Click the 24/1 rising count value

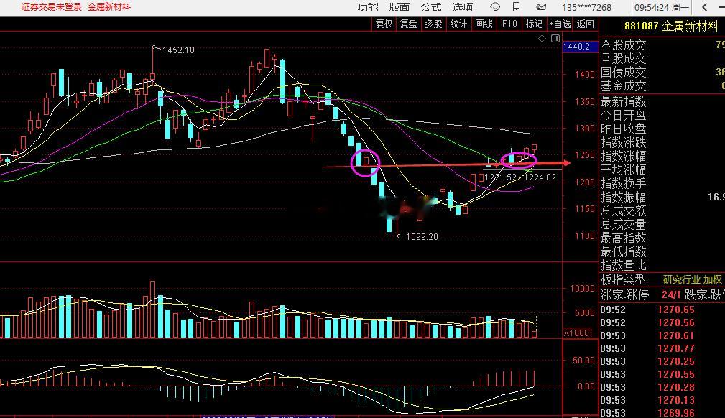pos(671,294)
